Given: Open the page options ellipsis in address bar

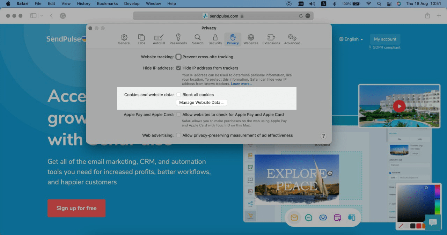Looking at the screenshot, I should (x=308, y=16).
